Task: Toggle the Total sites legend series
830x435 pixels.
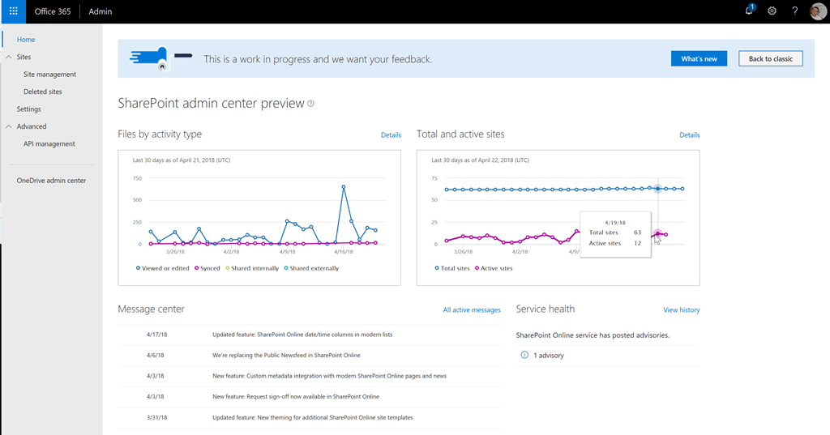Action: click(x=452, y=268)
